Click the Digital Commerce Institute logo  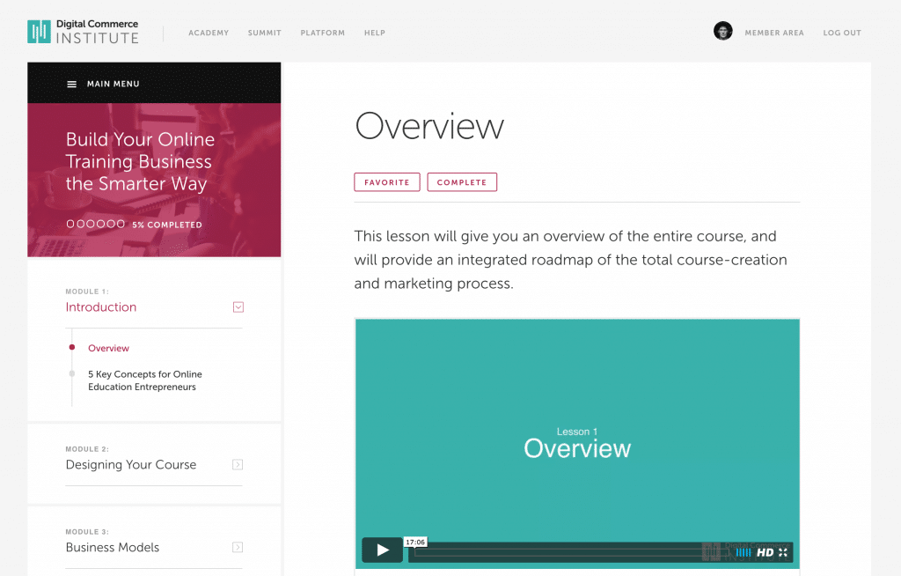click(x=83, y=32)
